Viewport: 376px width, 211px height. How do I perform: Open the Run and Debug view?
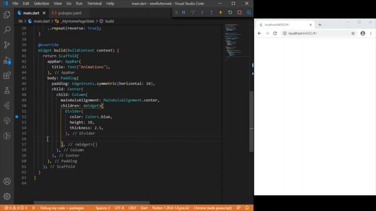click(7, 60)
